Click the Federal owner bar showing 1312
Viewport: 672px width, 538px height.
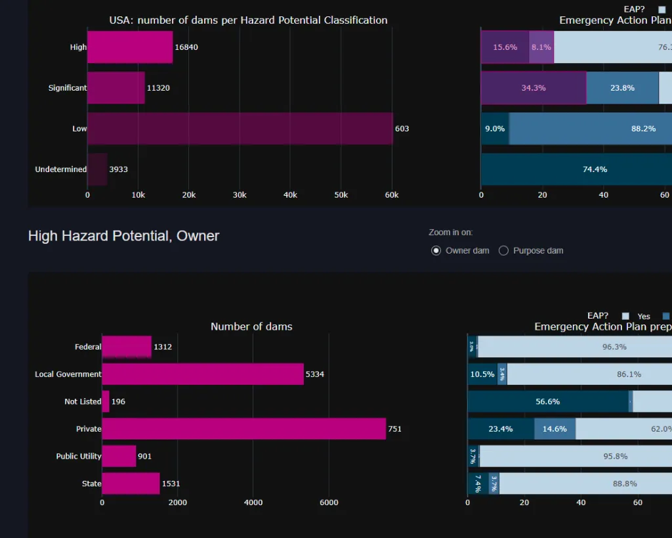tap(127, 347)
